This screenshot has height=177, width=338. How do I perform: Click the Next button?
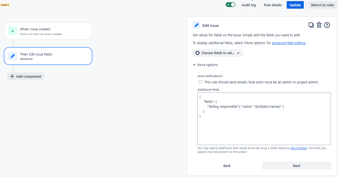(x=296, y=166)
